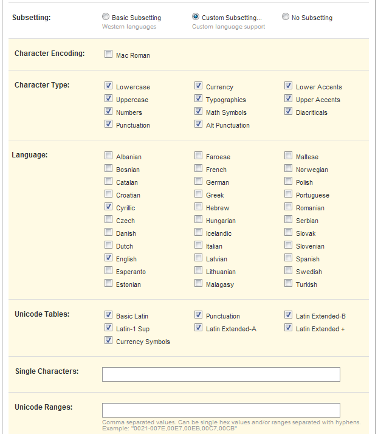Uncheck the Latin Extended-B Unicode table
Image resolution: width=378 pixels, height=434 pixels.
[288, 315]
